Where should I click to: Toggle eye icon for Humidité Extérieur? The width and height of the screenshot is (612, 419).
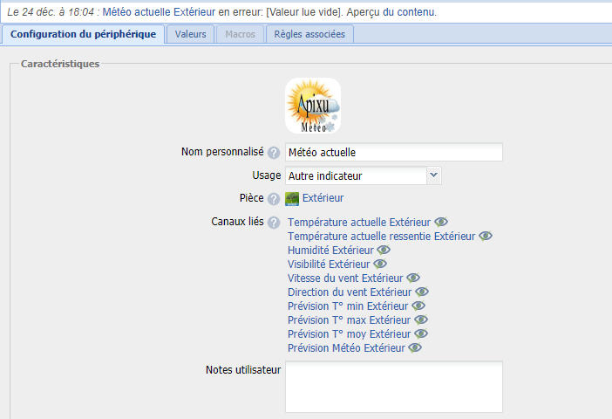tap(384, 251)
